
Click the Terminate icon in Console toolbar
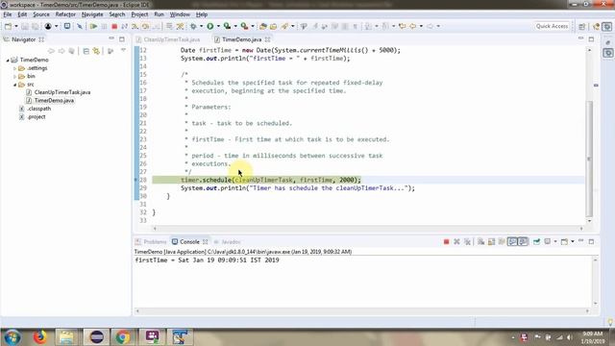click(x=446, y=241)
